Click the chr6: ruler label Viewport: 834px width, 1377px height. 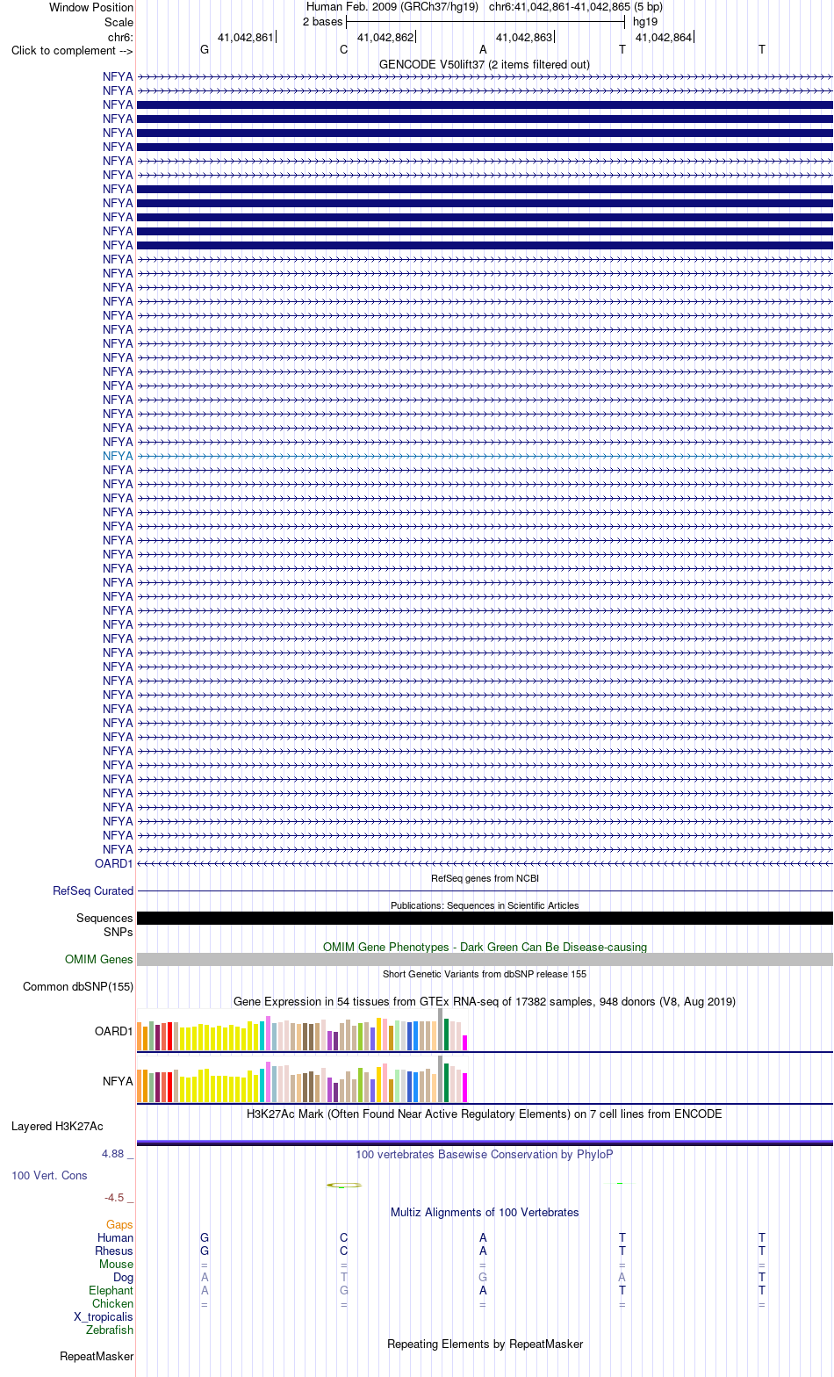tap(120, 37)
